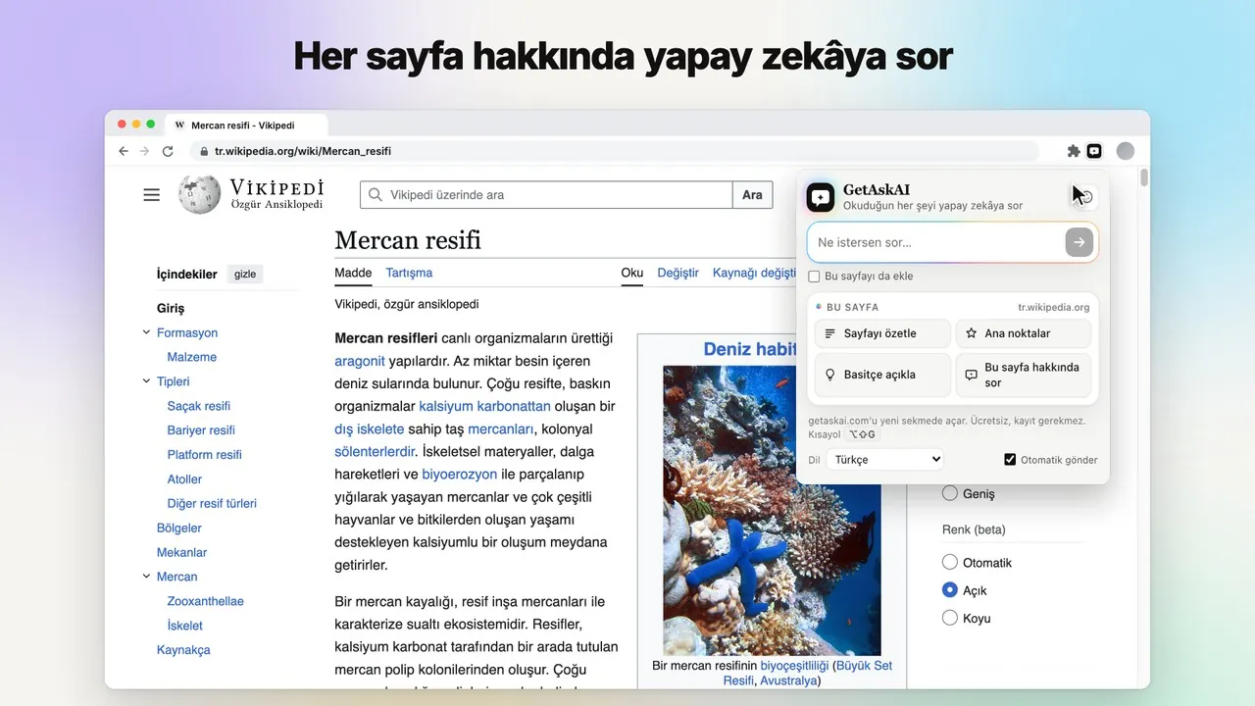Viewport: 1255px width, 706px height.
Task: Open the 'Avustralya' caption link
Action: tap(788, 680)
